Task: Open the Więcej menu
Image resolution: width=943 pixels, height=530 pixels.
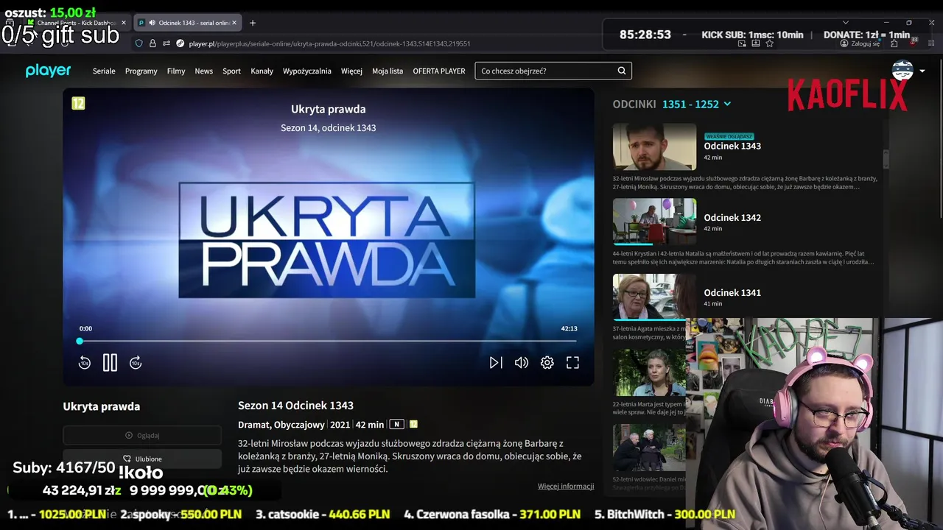Action: (351, 71)
